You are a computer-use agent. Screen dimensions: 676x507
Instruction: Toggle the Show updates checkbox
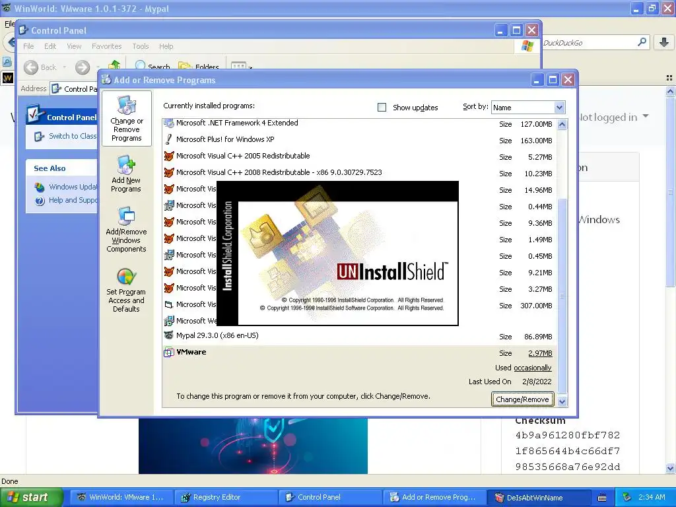pos(382,108)
